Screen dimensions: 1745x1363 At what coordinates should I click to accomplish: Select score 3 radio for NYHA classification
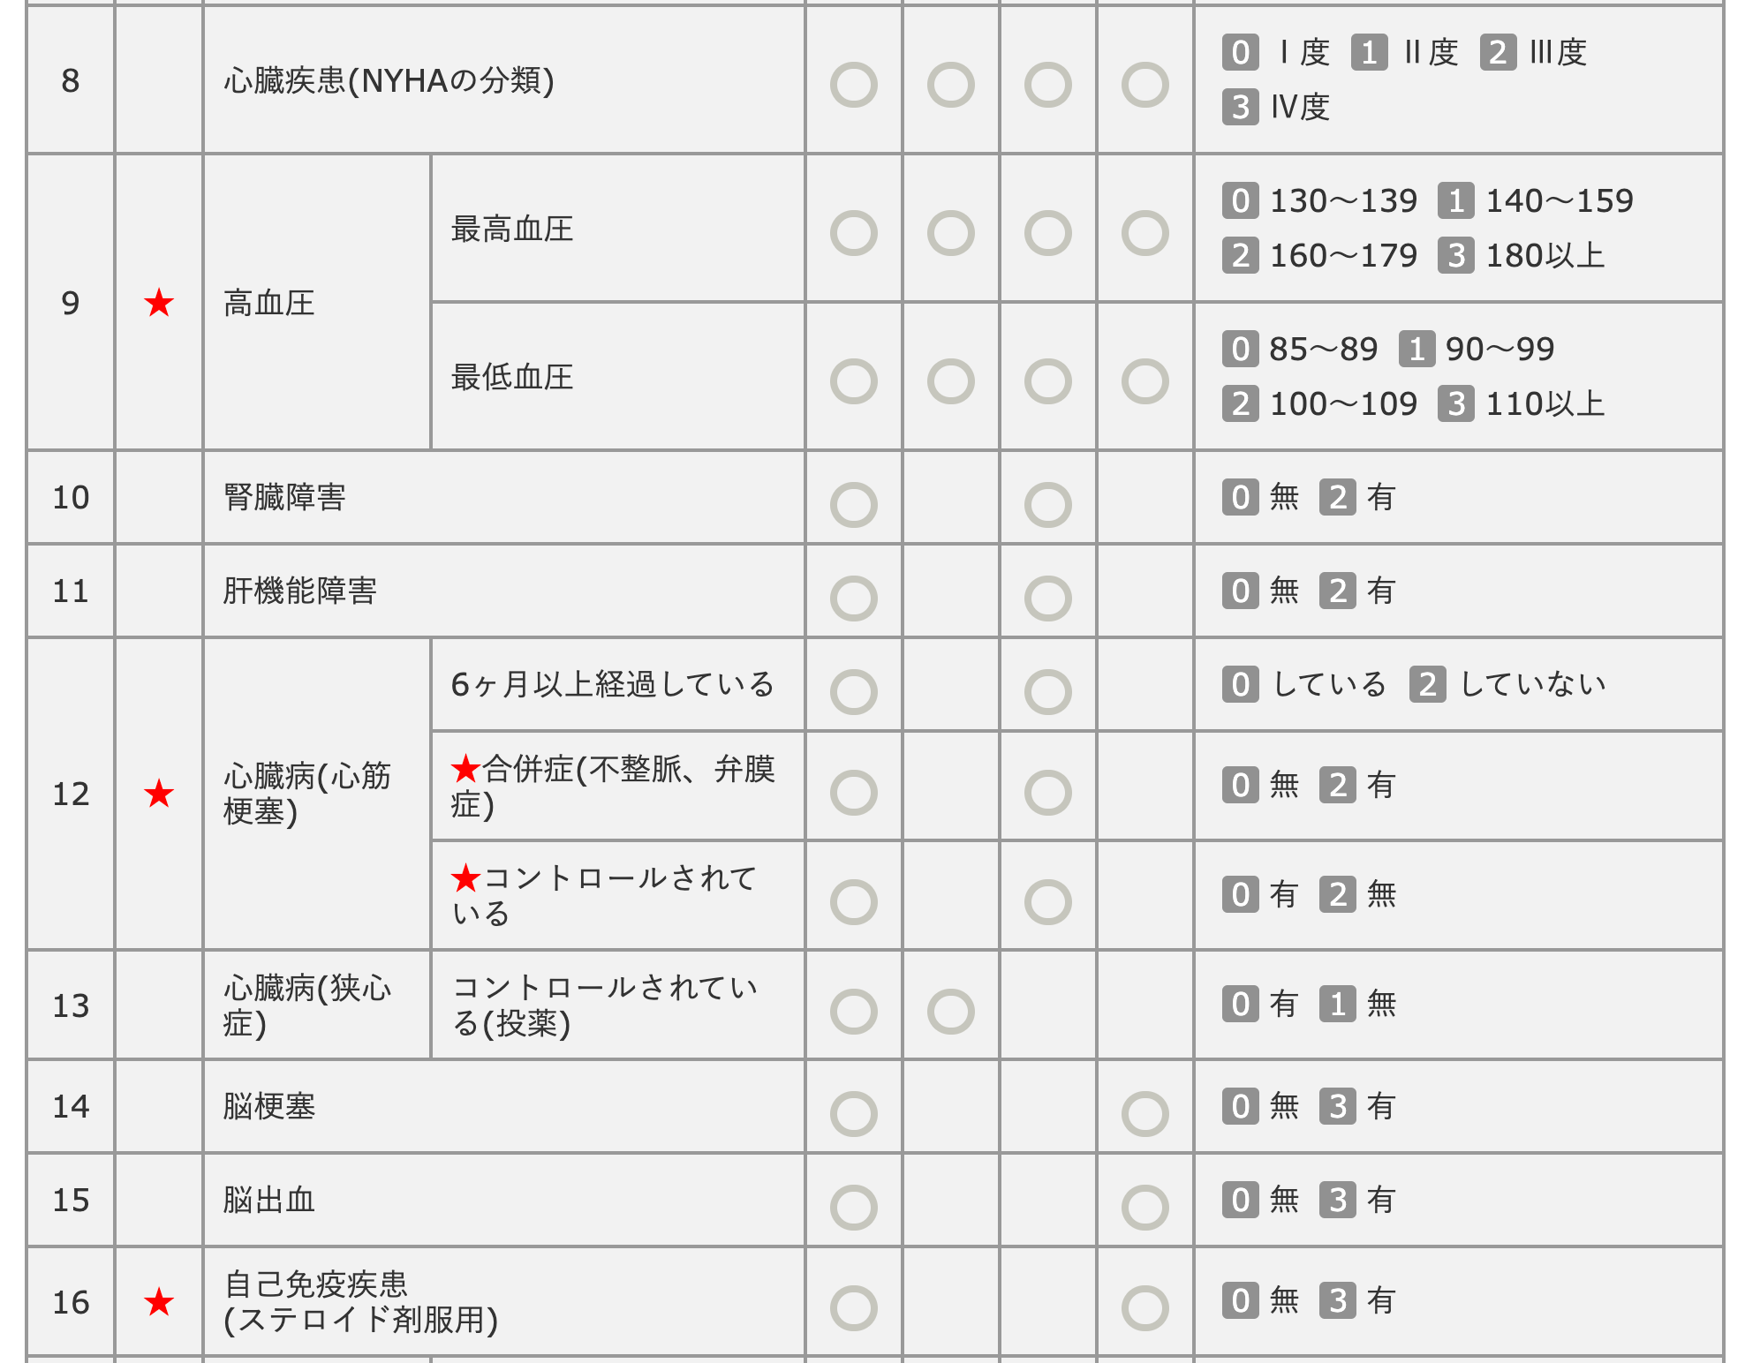pyautogui.click(x=1144, y=85)
